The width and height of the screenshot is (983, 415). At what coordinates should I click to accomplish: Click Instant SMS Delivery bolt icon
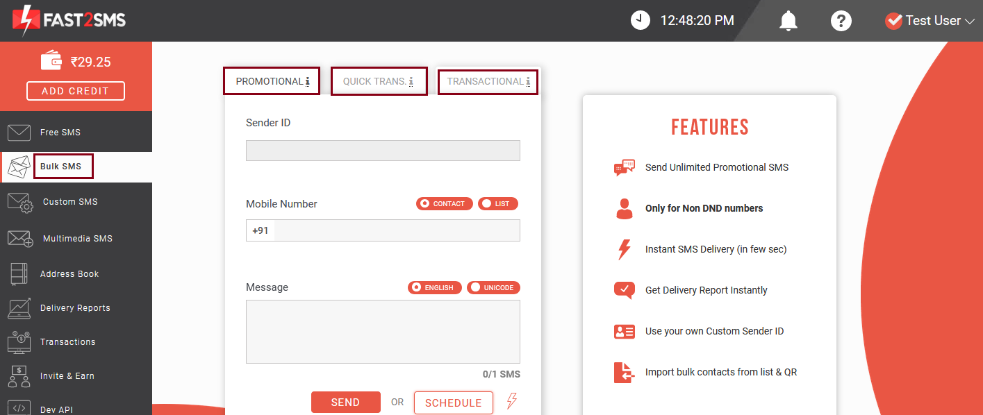click(x=624, y=249)
